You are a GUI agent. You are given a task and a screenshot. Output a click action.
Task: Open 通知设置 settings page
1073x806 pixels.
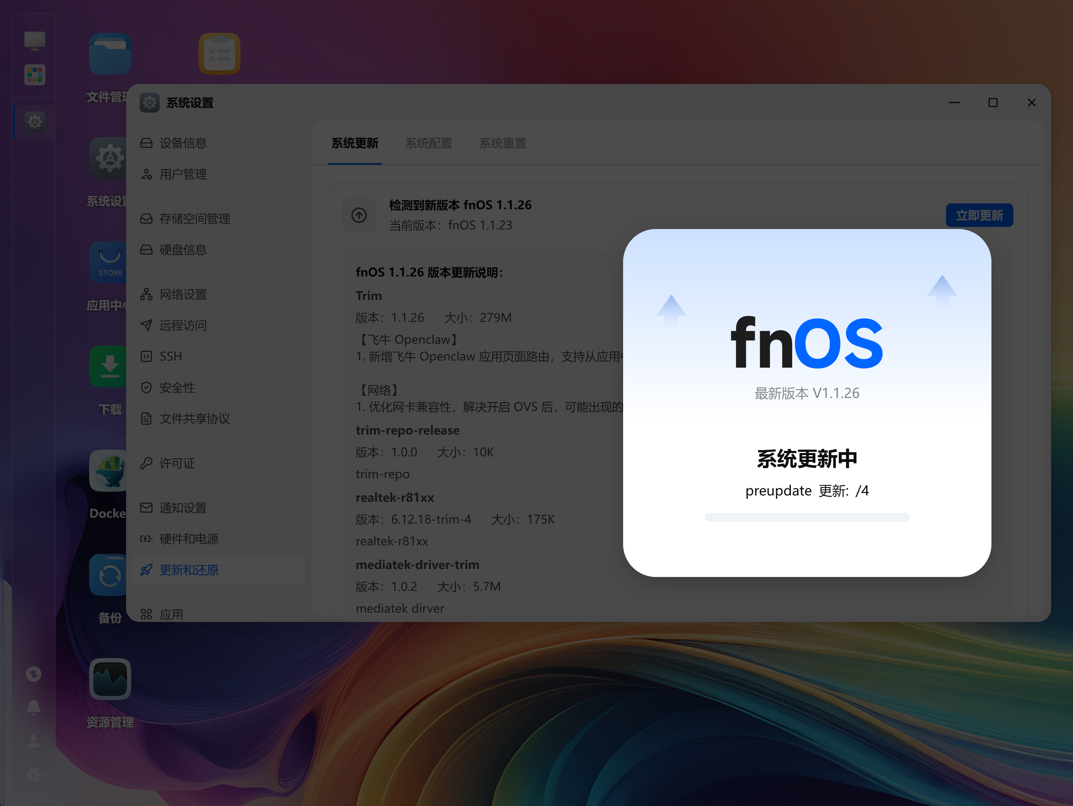point(219,508)
